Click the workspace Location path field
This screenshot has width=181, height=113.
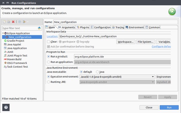[x=115, y=36]
